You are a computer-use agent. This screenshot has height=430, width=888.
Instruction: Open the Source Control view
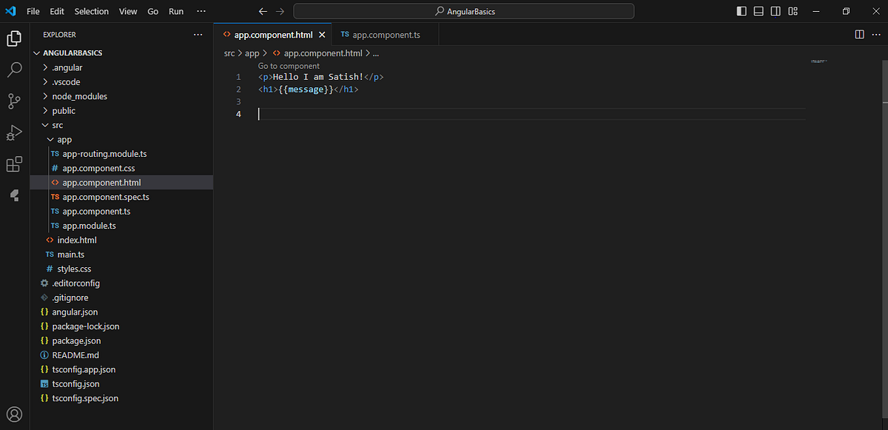[x=13, y=101]
